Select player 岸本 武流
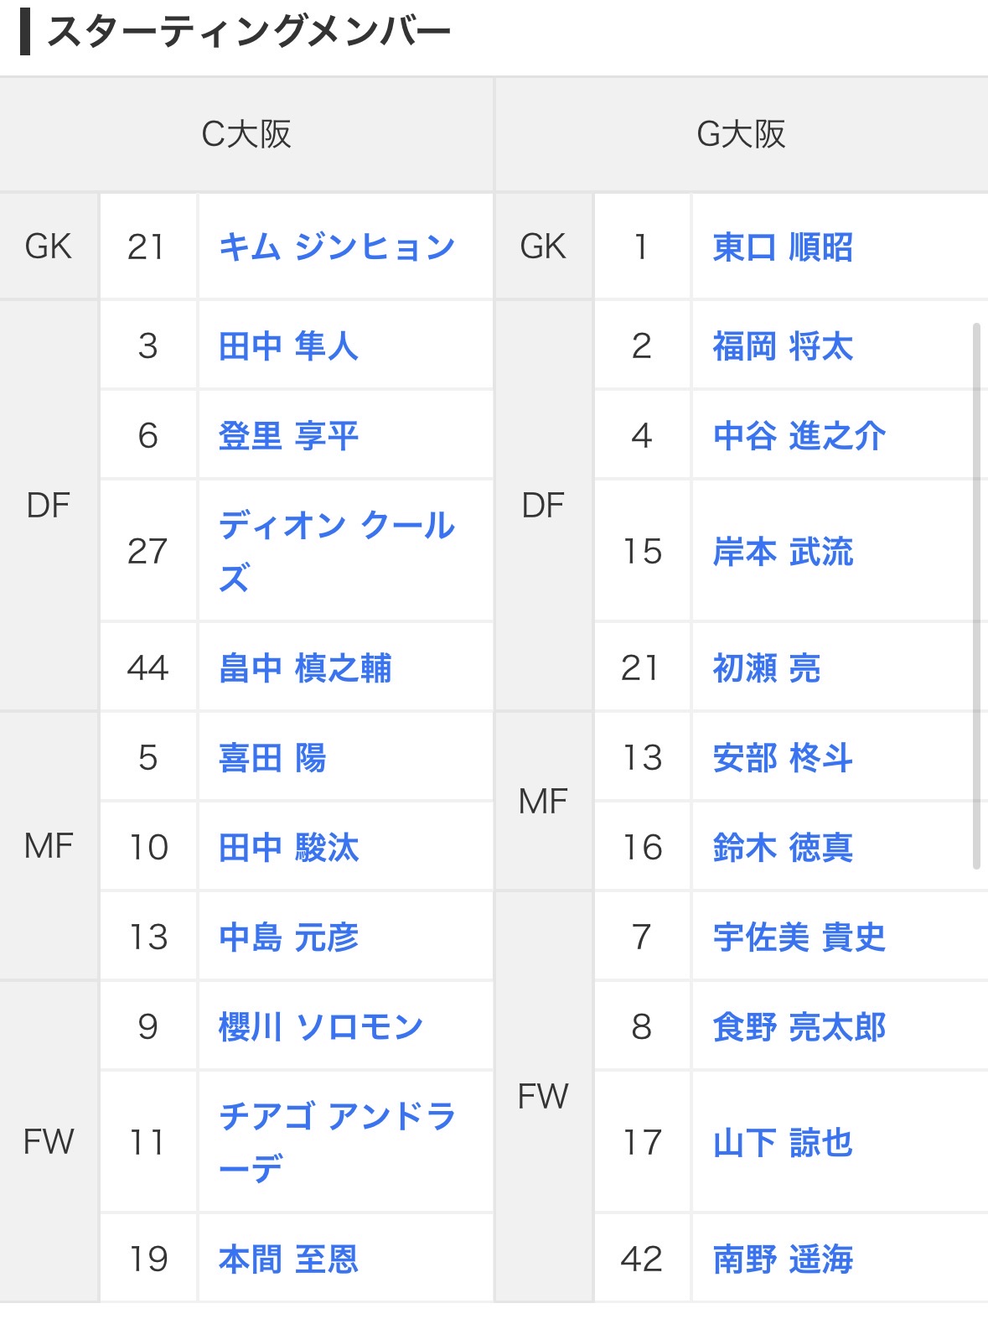Viewport: 988px width, 1319px height. (783, 552)
